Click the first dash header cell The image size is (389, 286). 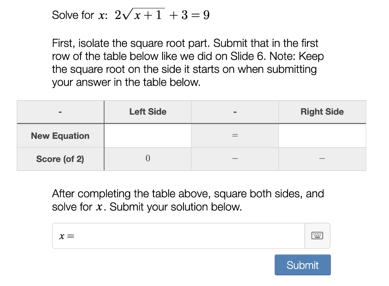coord(60,112)
